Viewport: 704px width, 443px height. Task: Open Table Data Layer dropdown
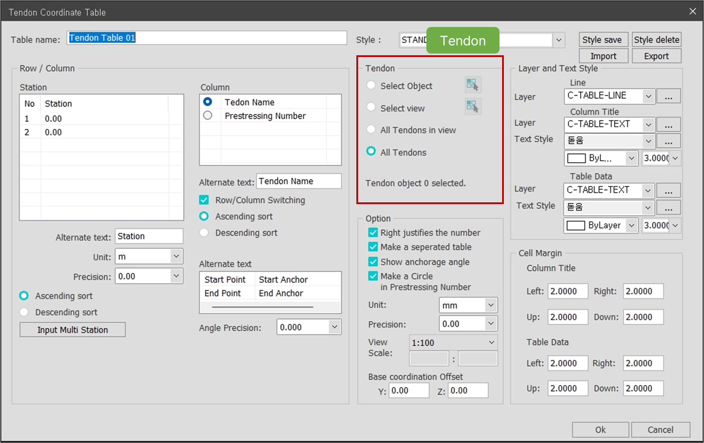pos(648,191)
